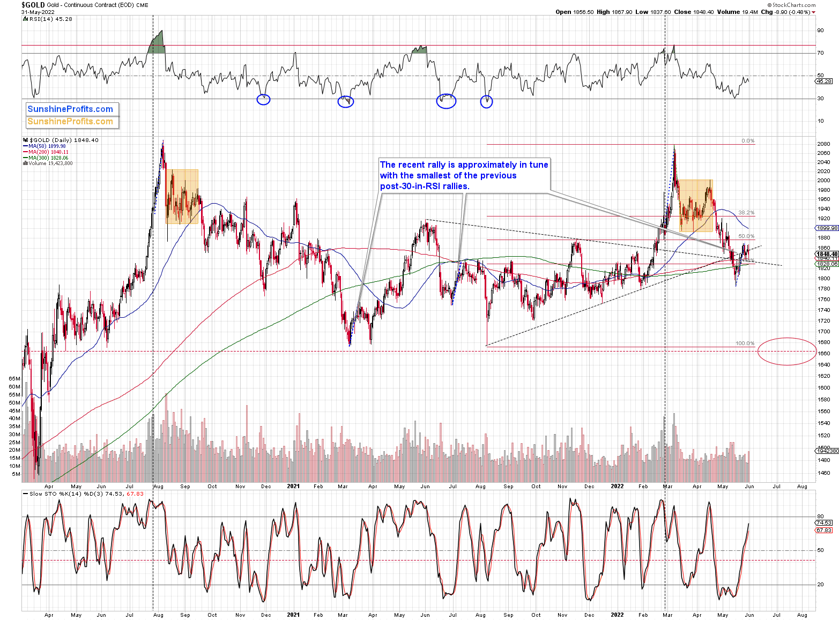Select the red ellipse price target near 1660
839x620 pixels.
click(x=787, y=352)
